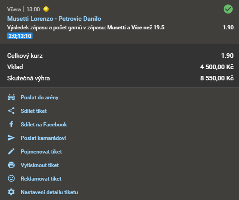
Task: Open Musetti Lorenzo - Petrovic Danilo match link
Action: point(54,19)
